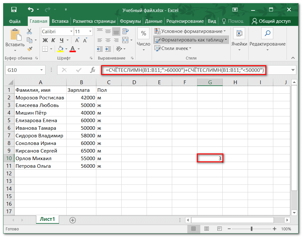Image resolution: width=302 pixels, height=237 pixels.
Task: Expand the Name Box dropdown
Action: tap(42, 70)
